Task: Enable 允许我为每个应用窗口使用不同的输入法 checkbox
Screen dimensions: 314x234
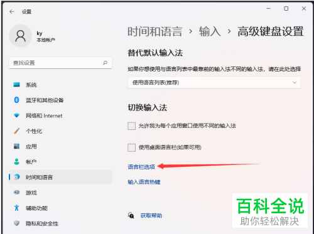Action: (x=131, y=126)
